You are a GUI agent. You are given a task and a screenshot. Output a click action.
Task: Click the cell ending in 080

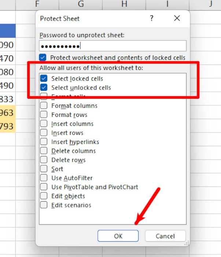tap(8, 72)
